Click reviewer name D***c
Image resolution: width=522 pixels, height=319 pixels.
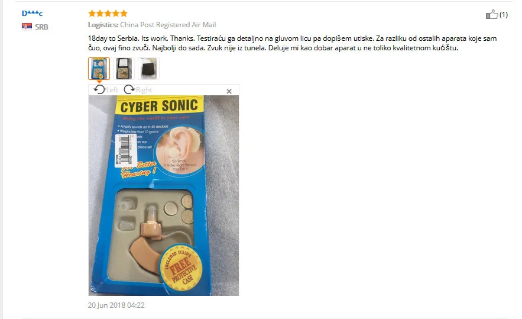[33, 14]
